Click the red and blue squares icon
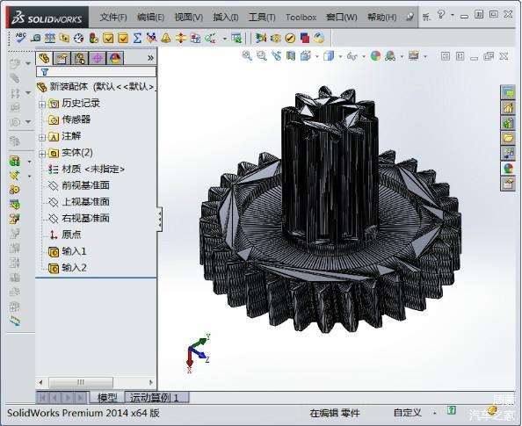Image resolution: width=522 pixels, height=426 pixels. pyautogui.click(x=305, y=39)
